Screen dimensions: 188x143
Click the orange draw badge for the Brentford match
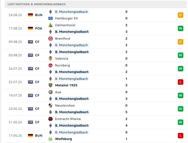[x=180, y=42]
